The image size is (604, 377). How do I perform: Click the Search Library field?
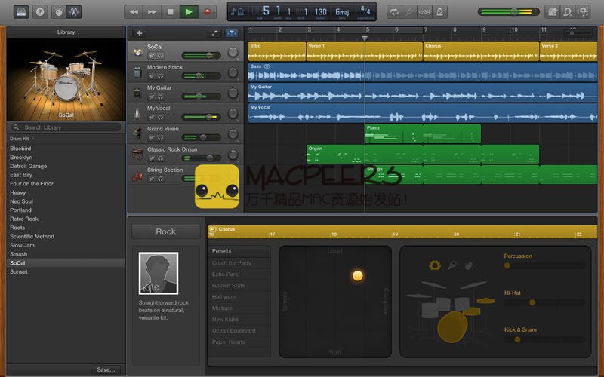pyautogui.click(x=66, y=127)
